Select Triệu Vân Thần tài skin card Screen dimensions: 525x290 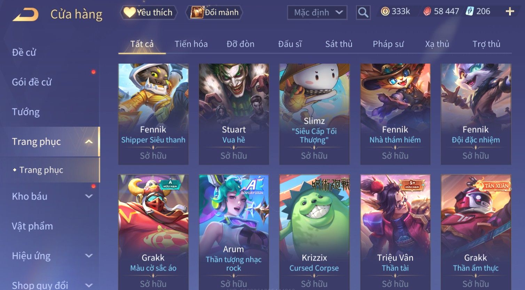[395, 232]
